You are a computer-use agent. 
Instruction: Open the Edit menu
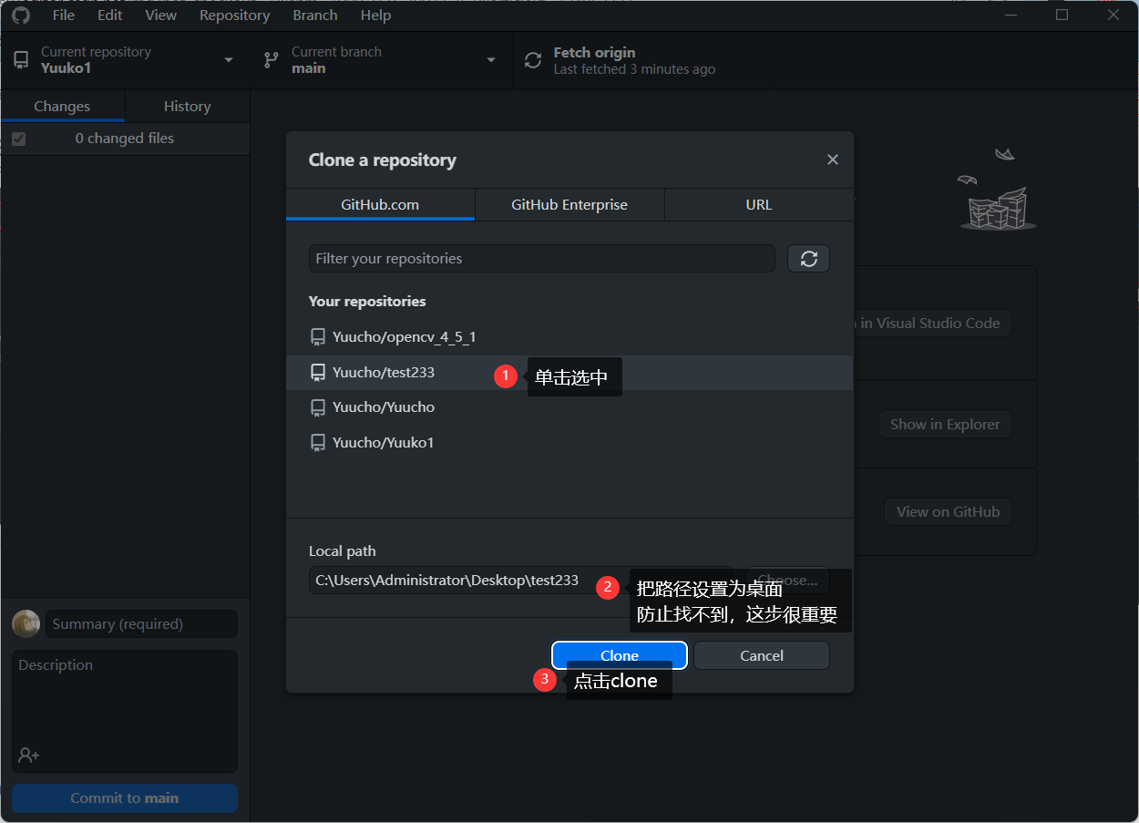109,15
